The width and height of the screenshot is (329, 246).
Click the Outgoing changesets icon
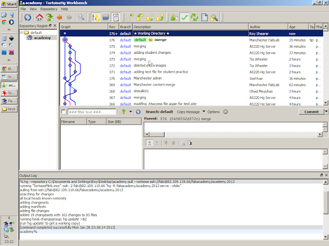(150, 17)
